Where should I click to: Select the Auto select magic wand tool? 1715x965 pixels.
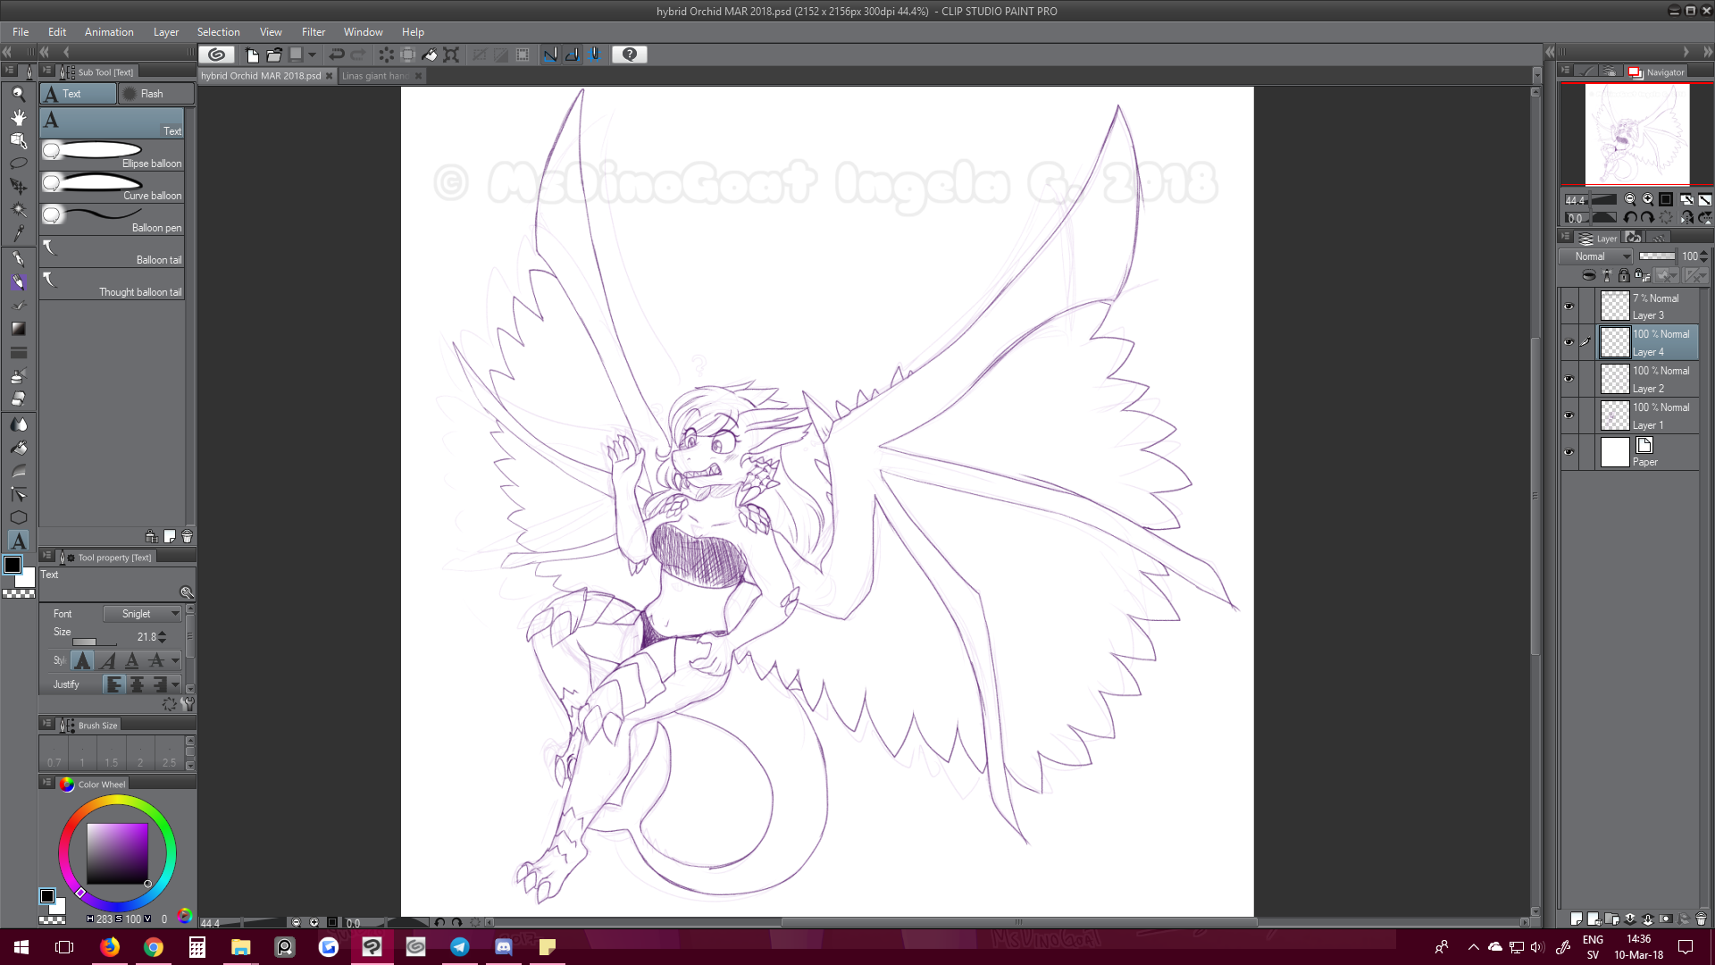[18, 210]
